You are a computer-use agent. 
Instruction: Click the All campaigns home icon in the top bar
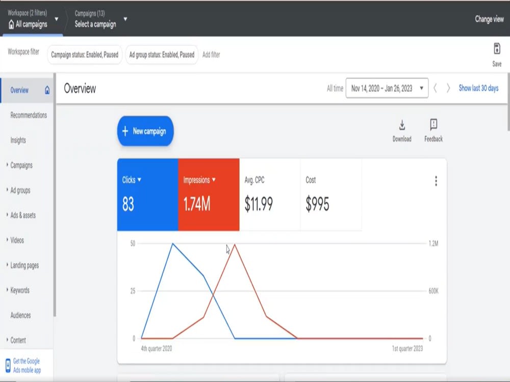[11, 24]
